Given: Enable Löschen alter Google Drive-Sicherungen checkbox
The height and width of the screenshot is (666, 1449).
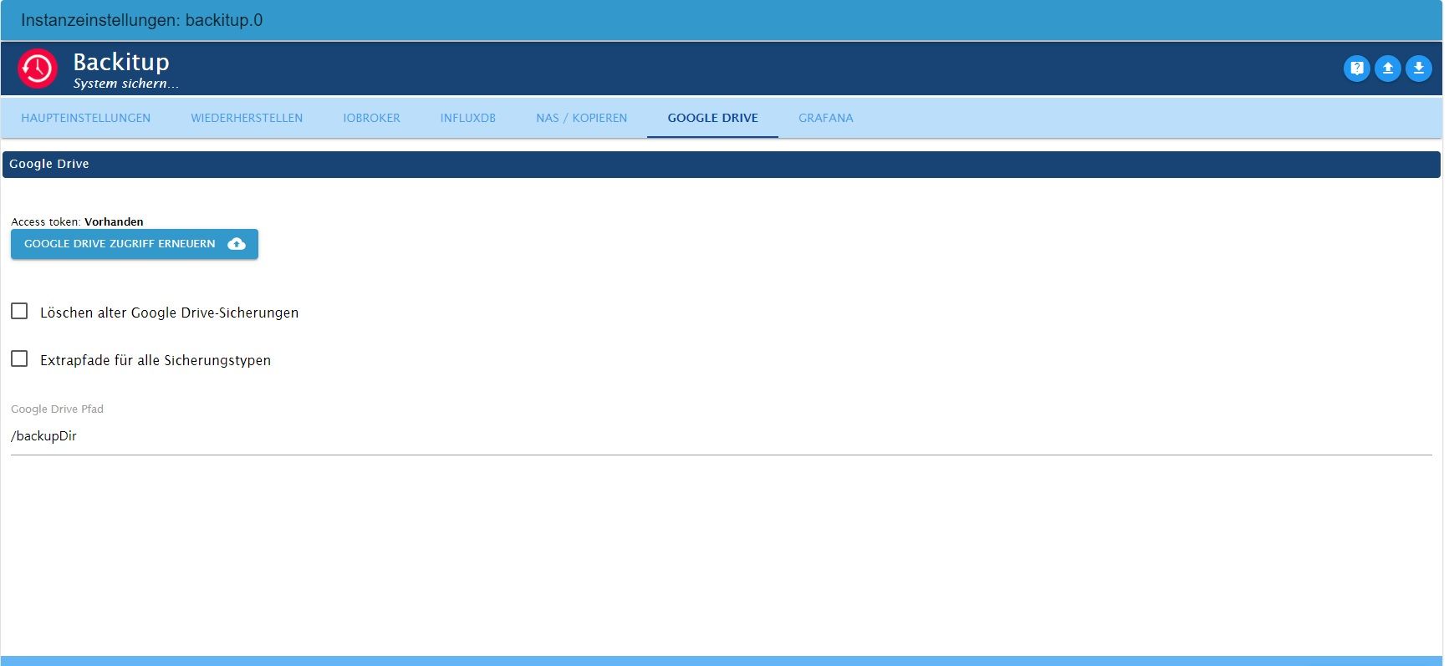Looking at the screenshot, I should (x=19, y=312).
